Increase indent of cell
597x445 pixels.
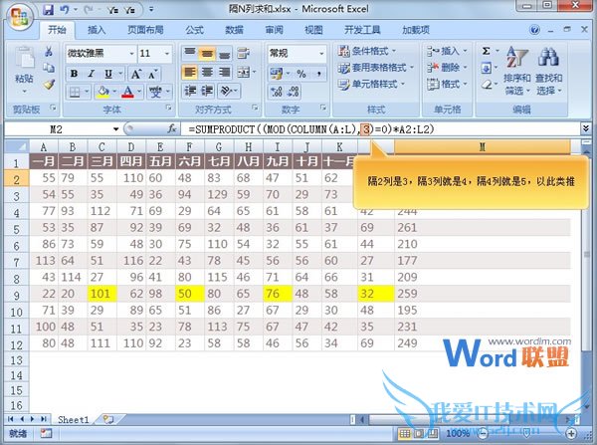[207, 91]
